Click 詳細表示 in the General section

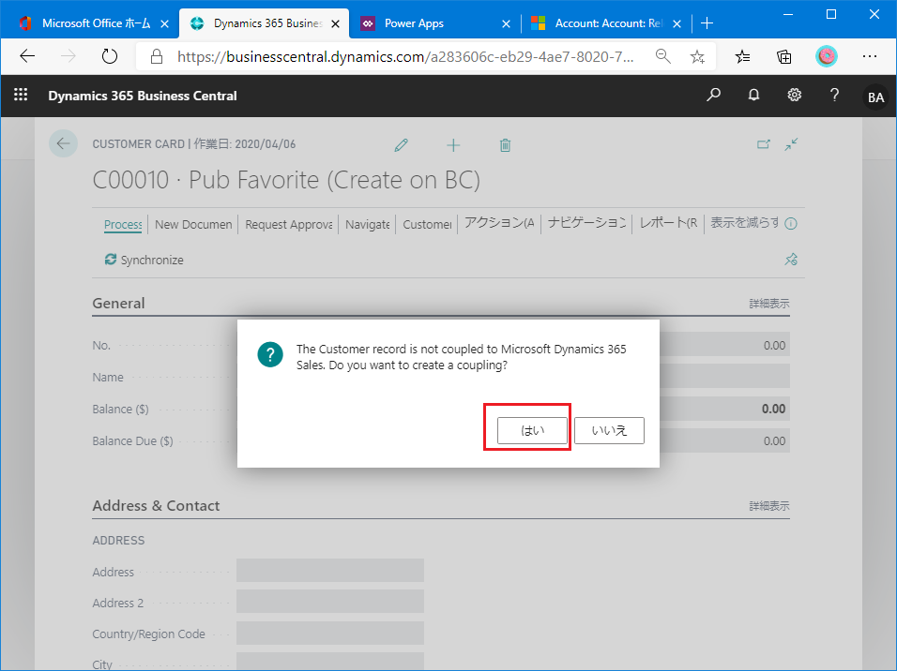coord(769,304)
